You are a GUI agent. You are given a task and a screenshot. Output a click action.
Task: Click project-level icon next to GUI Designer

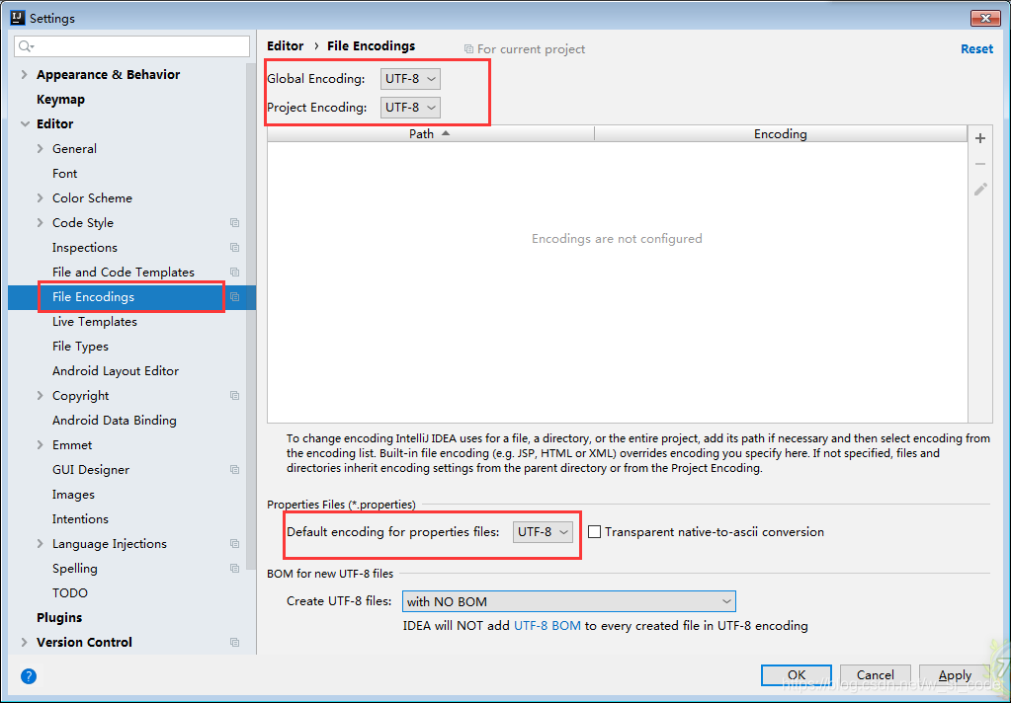(x=234, y=470)
